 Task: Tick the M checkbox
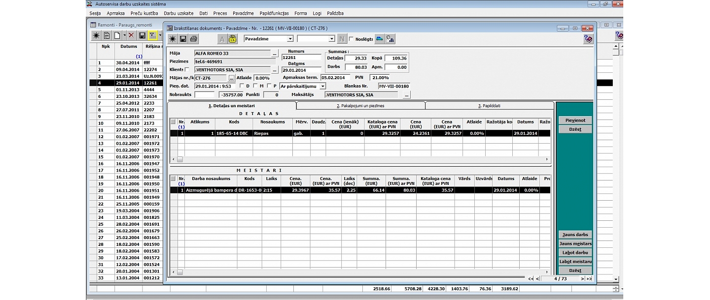coord(255,86)
